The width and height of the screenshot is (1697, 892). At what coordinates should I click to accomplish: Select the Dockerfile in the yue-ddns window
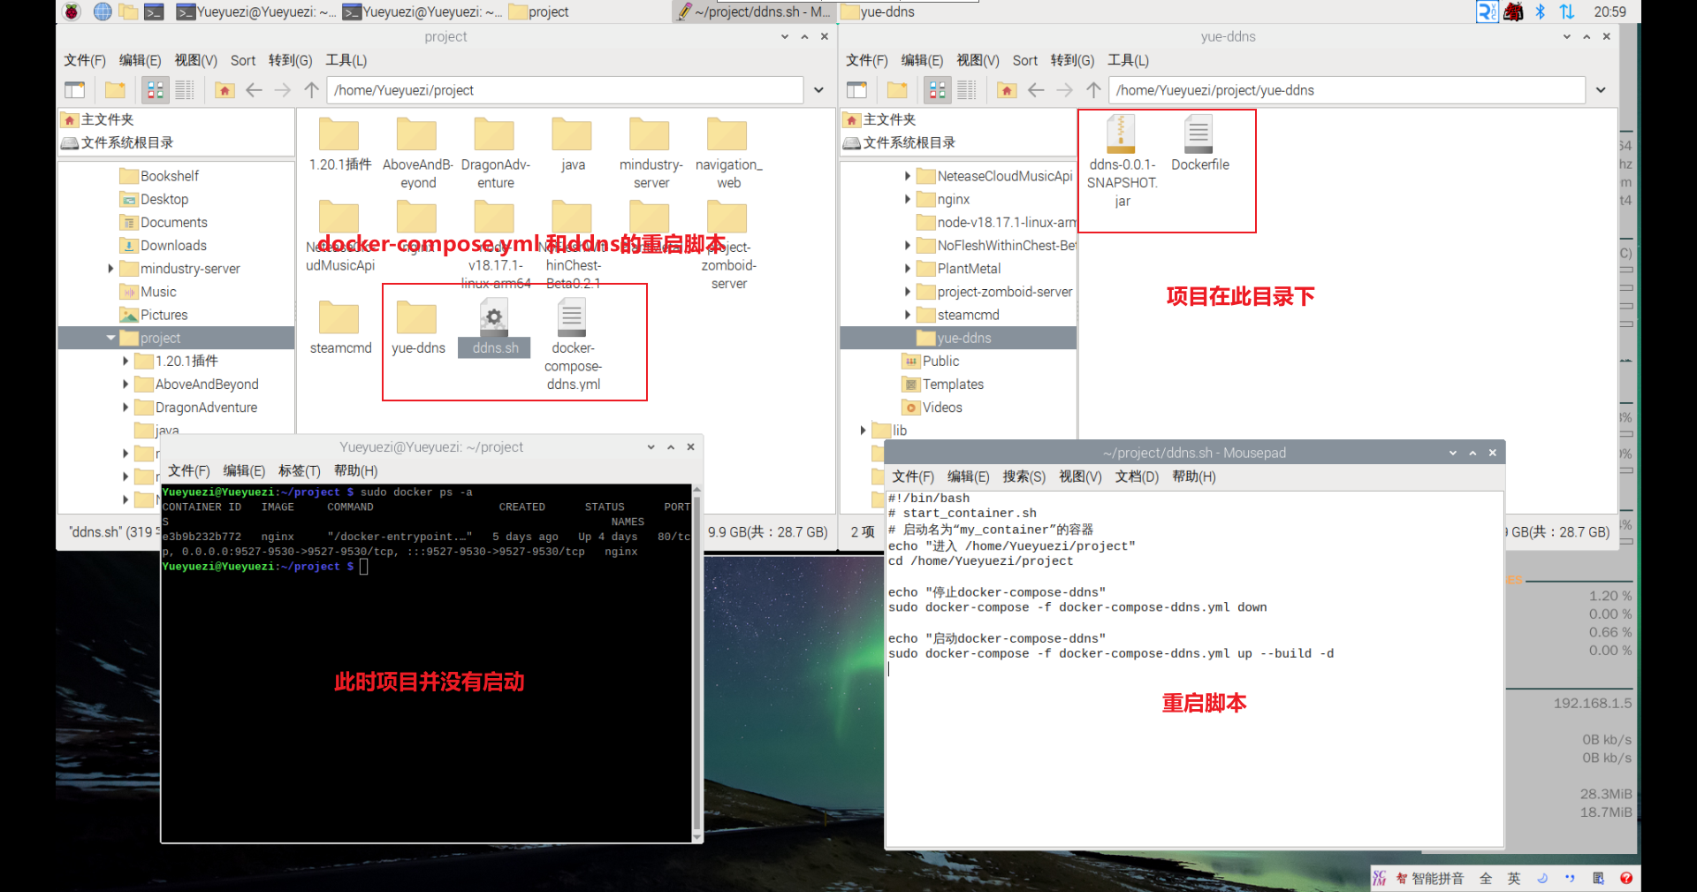(1199, 143)
